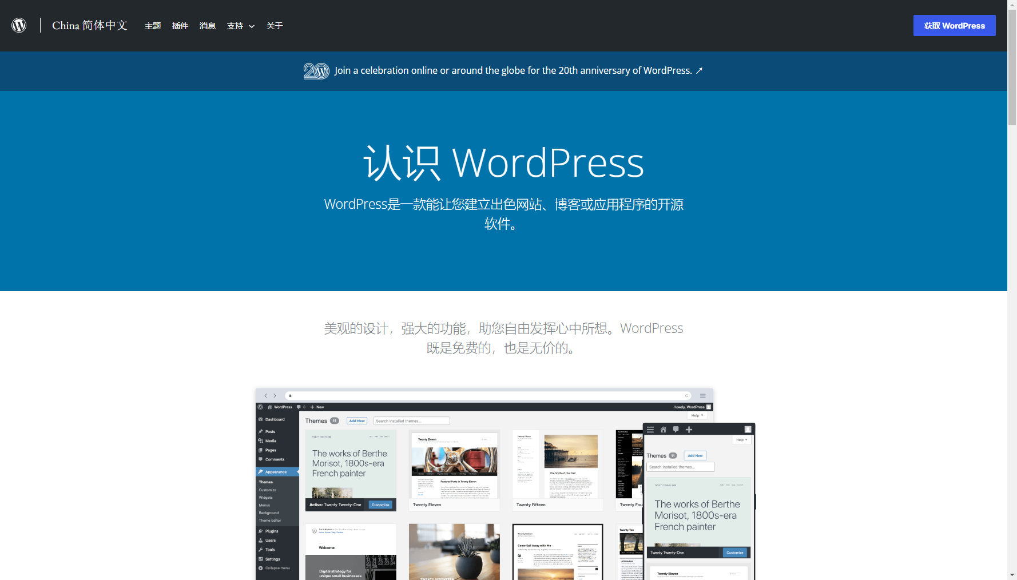Viewport: 1017px width, 580px height.
Task: Click the page vertical scrollbar thumb
Action: click(1012, 67)
